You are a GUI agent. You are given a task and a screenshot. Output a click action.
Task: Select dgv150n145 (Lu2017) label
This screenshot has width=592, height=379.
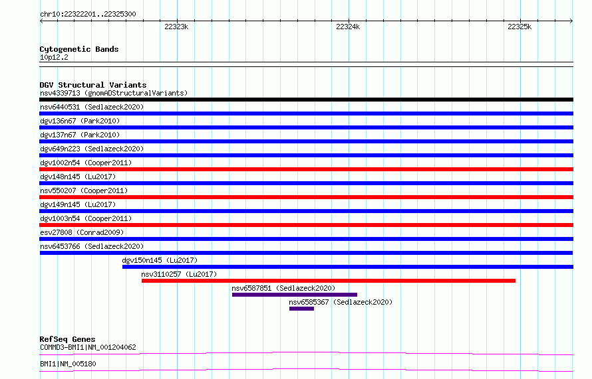[160, 260]
